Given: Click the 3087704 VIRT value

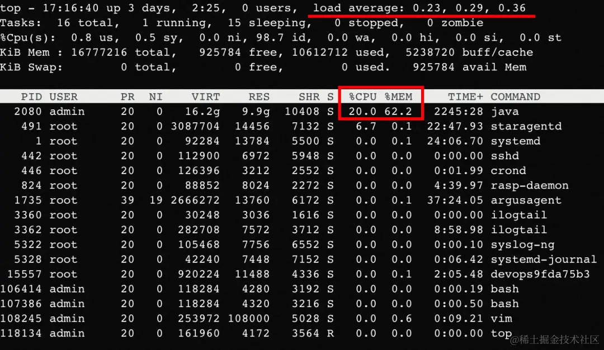Looking at the screenshot, I should (x=195, y=126).
